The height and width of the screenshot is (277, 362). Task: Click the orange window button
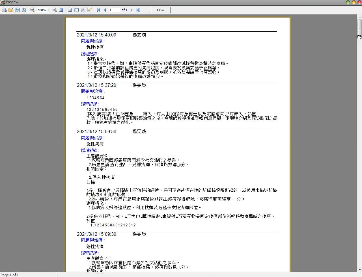(x=354, y=2)
